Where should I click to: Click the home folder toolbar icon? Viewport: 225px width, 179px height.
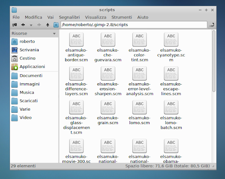[56, 25]
